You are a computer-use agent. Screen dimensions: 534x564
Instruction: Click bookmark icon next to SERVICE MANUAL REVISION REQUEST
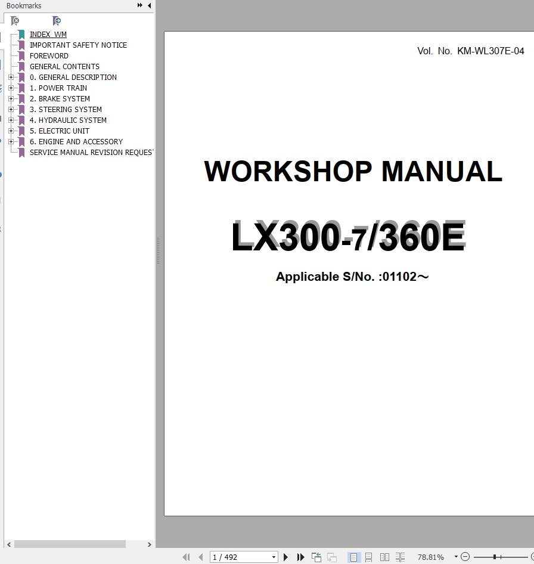21,153
